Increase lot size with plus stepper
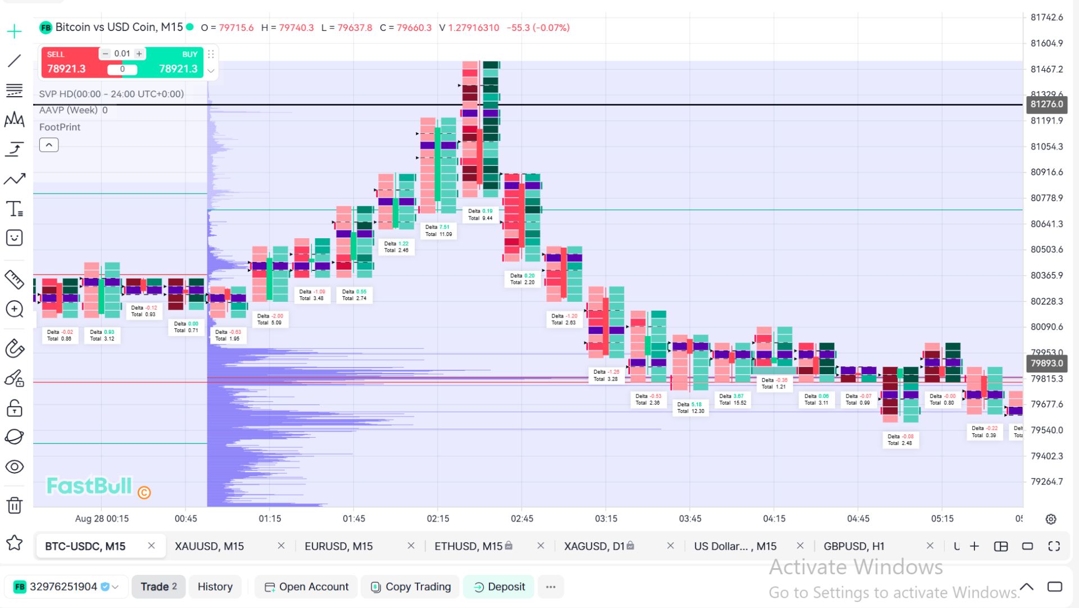The height and width of the screenshot is (608, 1079). pyautogui.click(x=139, y=54)
